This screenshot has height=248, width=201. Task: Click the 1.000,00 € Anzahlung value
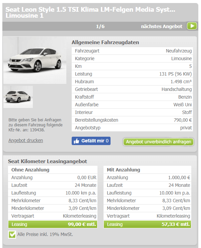179,177
